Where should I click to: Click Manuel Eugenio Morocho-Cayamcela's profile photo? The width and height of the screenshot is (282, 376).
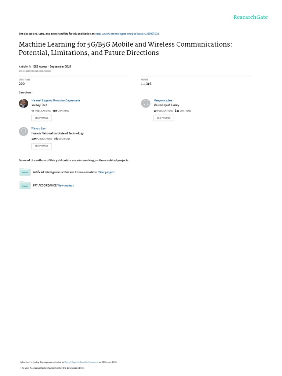[x=23, y=103]
